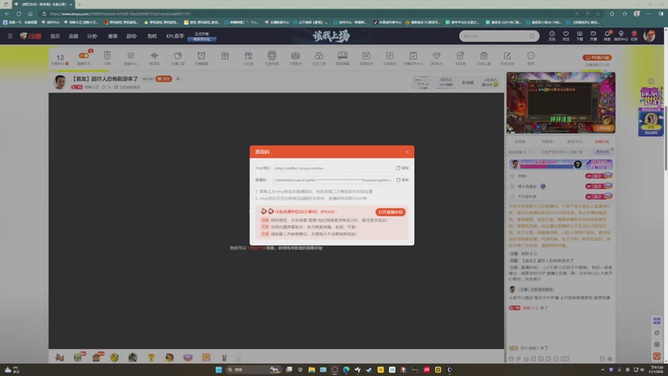
Task: Click the browser home icon
Action: (30, 13)
